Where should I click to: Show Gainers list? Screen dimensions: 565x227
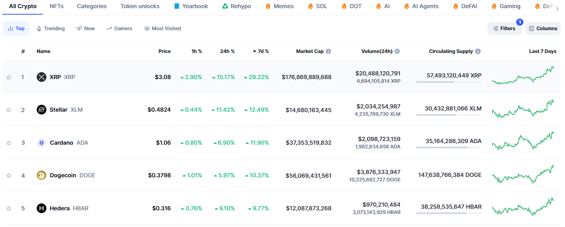(119, 29)
